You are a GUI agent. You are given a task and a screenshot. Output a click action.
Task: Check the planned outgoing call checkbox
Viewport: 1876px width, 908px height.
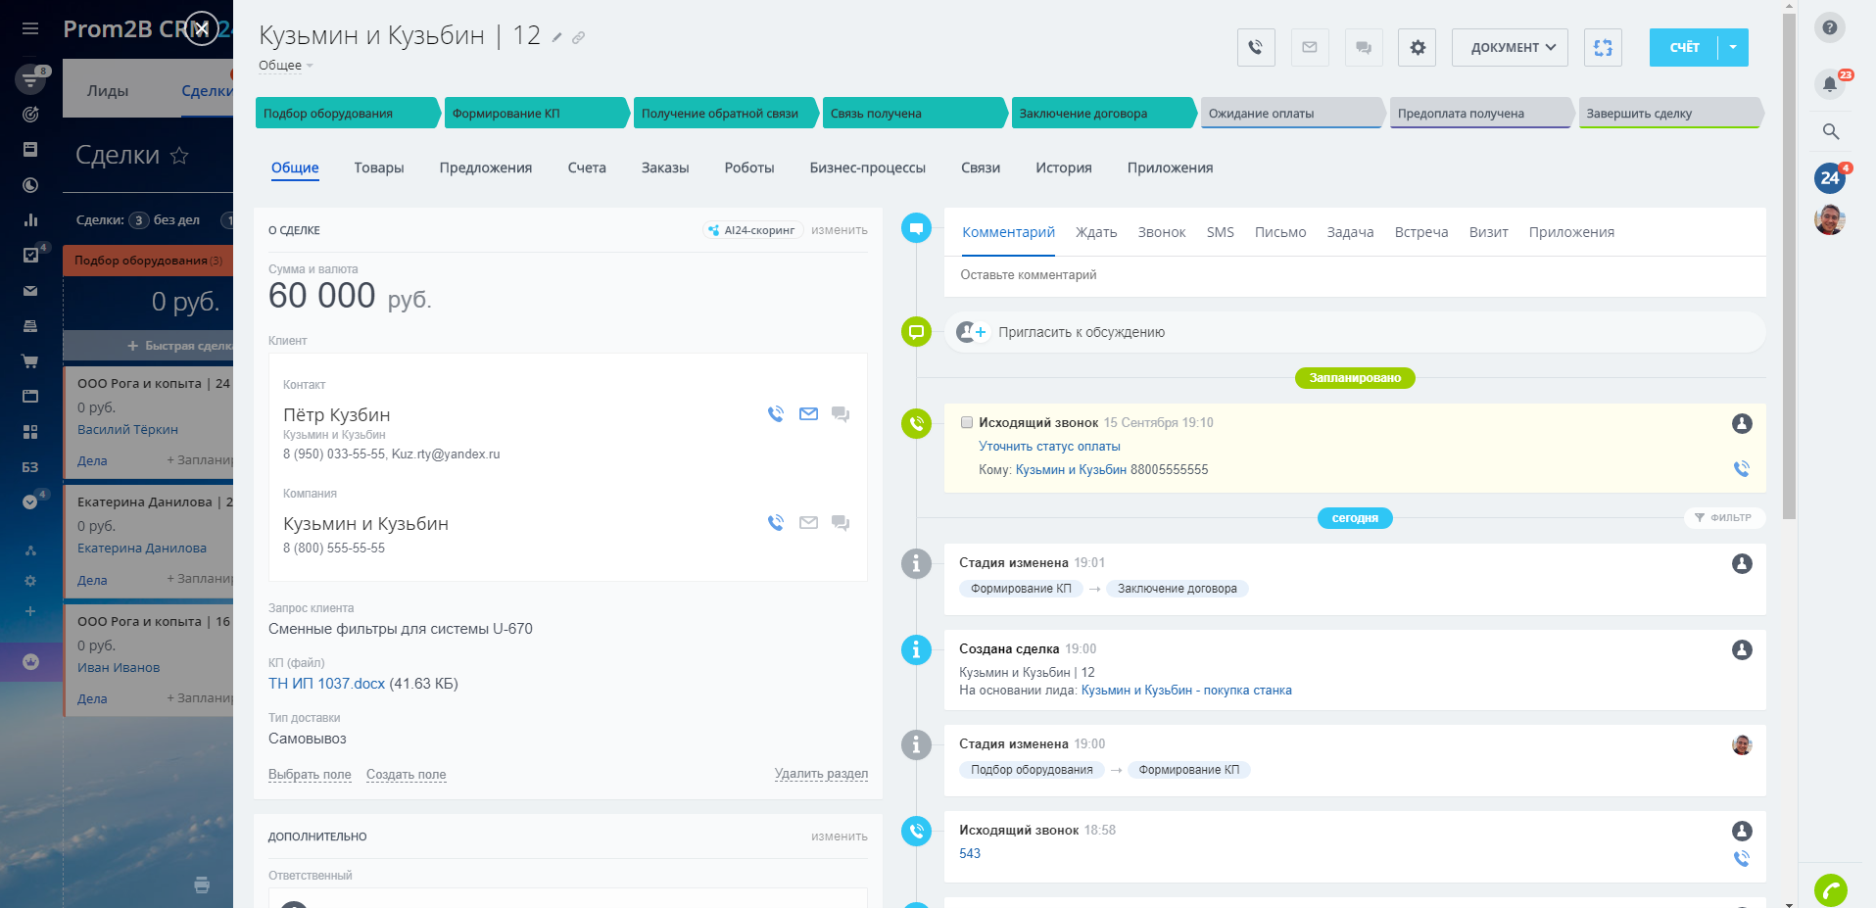coord(967,422)
